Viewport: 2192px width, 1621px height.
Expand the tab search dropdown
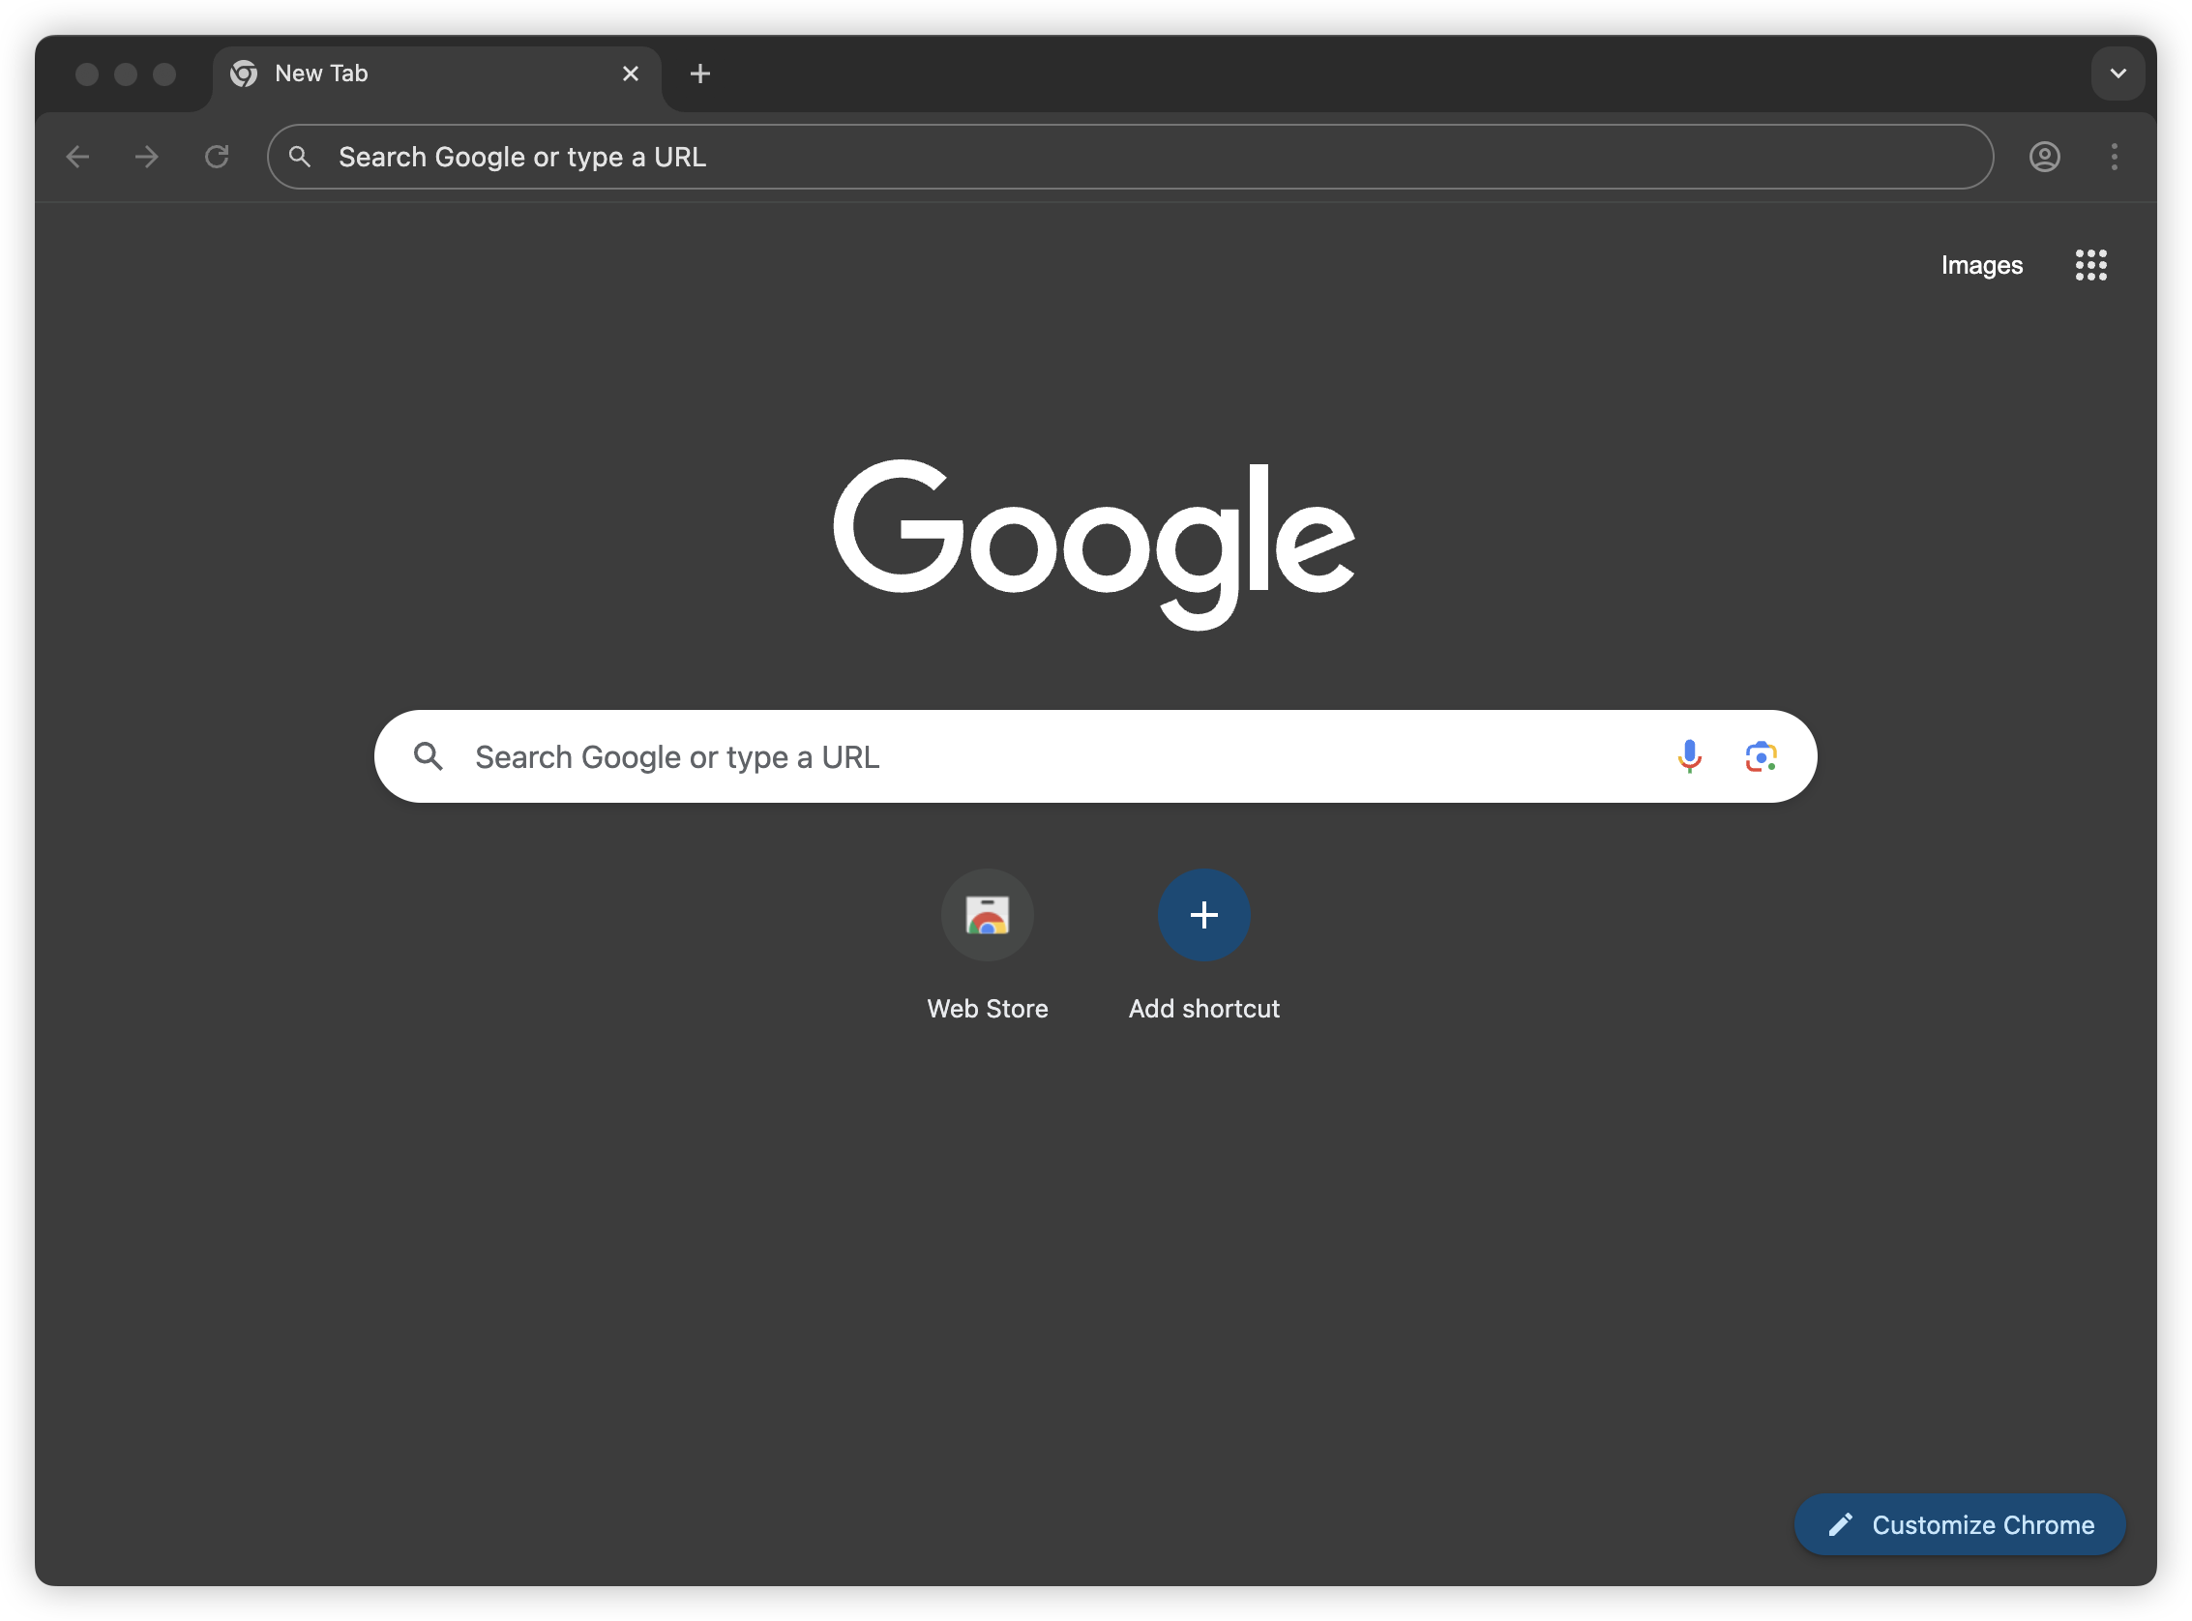[2118, 74]
